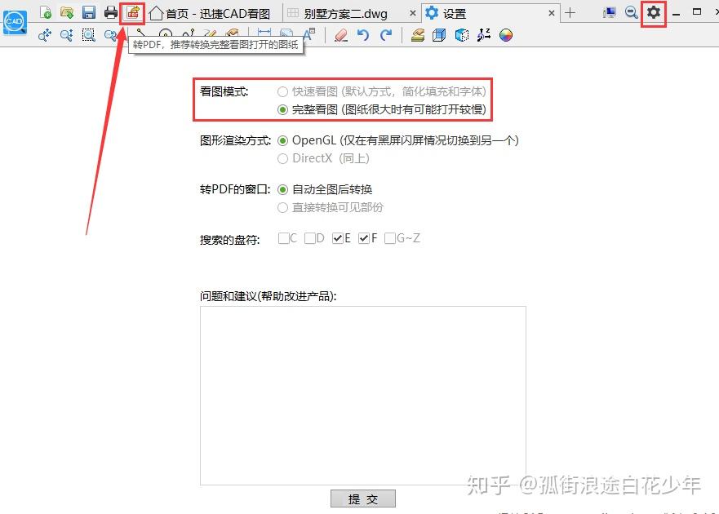This screenshot has height=514, width=719.
Task: Click the 3D box view icon
Action: pyautogui.click(x=439, y=35)
